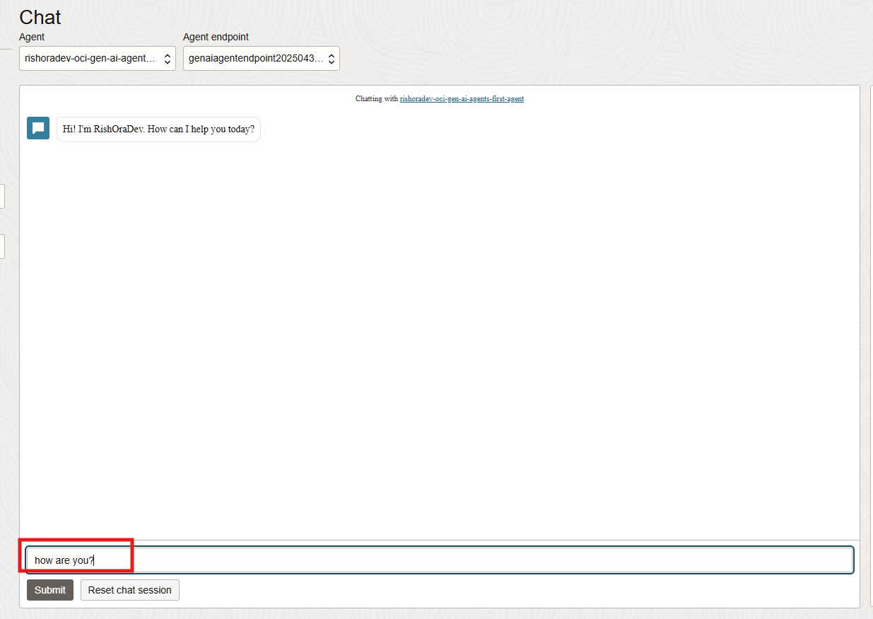Image resolution: width=873 pixels, height=619 pixels.
Task: Click the Agent dropdown up-down arrow icon
Action: coord(168,59)
